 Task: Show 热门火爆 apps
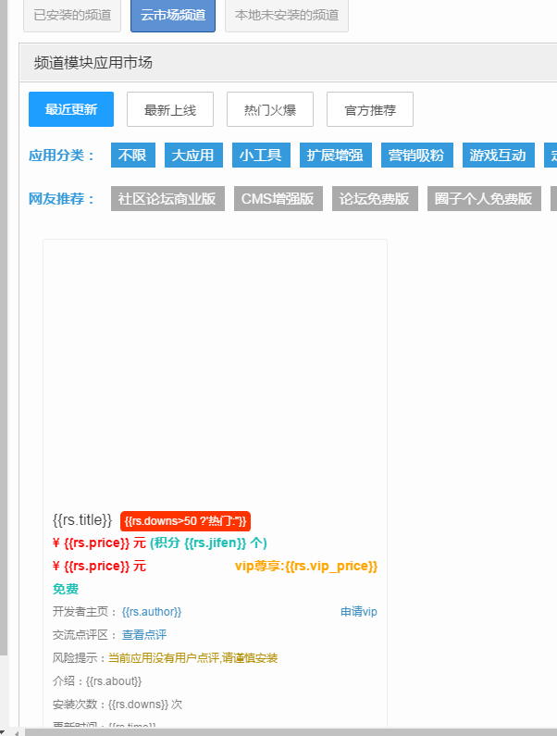coord(269,109)
